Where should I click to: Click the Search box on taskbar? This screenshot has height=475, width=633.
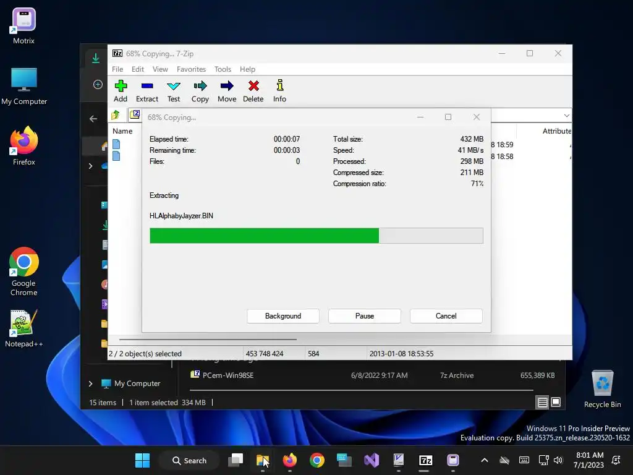pos(189,460)
